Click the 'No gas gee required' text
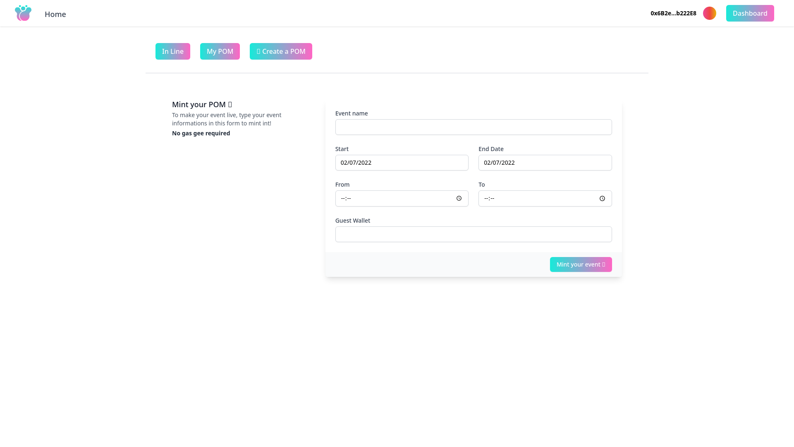The image size is (794, 447). coord(201,133)
